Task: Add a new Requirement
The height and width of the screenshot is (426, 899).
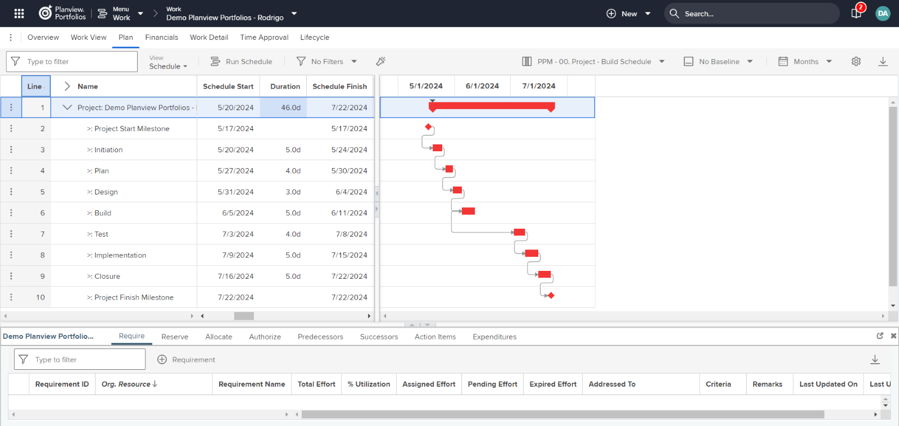Action: click(186, 359)
